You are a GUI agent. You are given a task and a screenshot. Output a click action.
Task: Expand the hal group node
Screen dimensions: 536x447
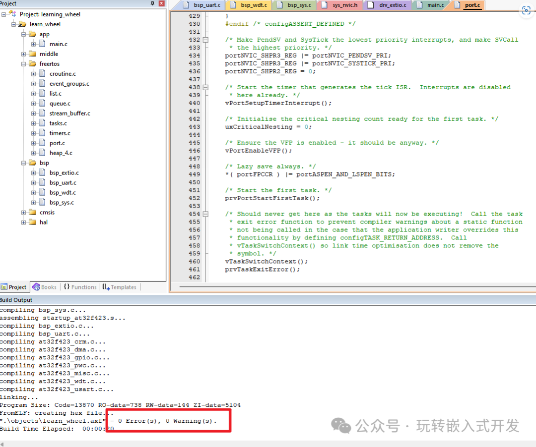23,223
